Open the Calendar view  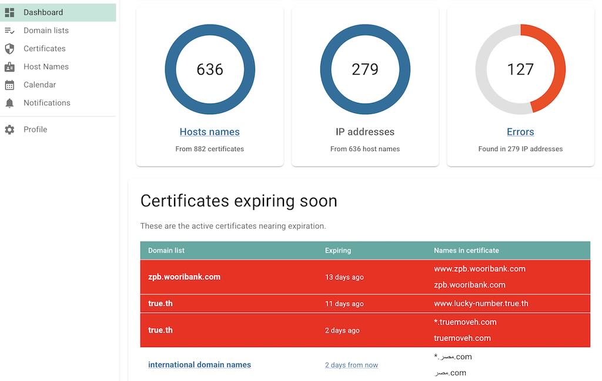[x=58, y=85]
